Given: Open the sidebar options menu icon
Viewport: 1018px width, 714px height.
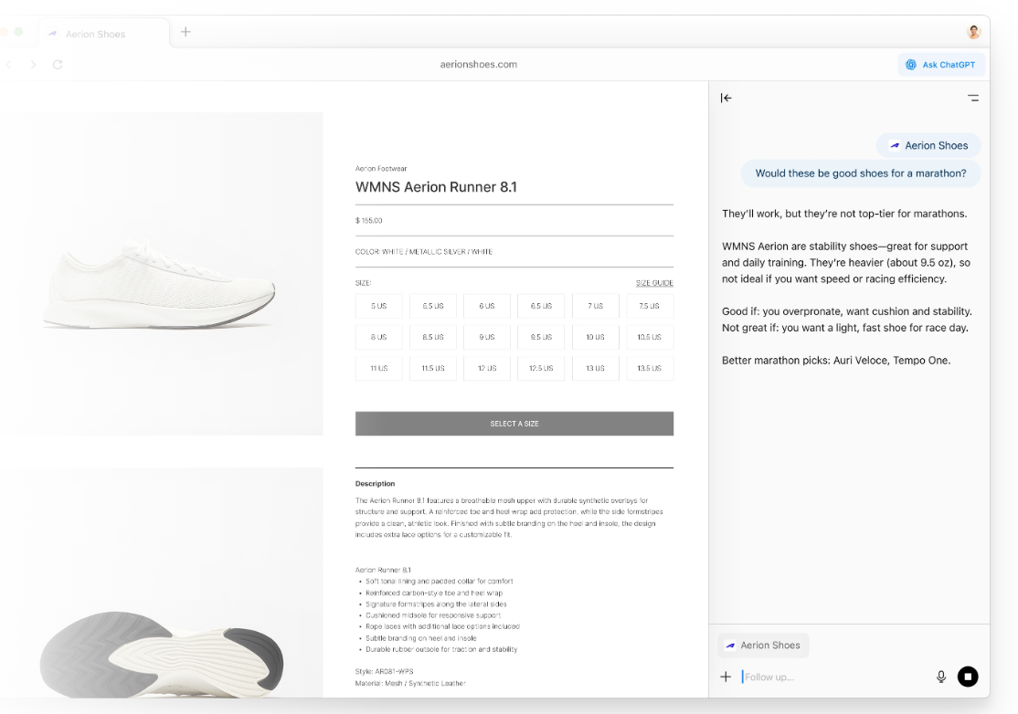Looking at the screenshot, I should [x=973, y=98].
